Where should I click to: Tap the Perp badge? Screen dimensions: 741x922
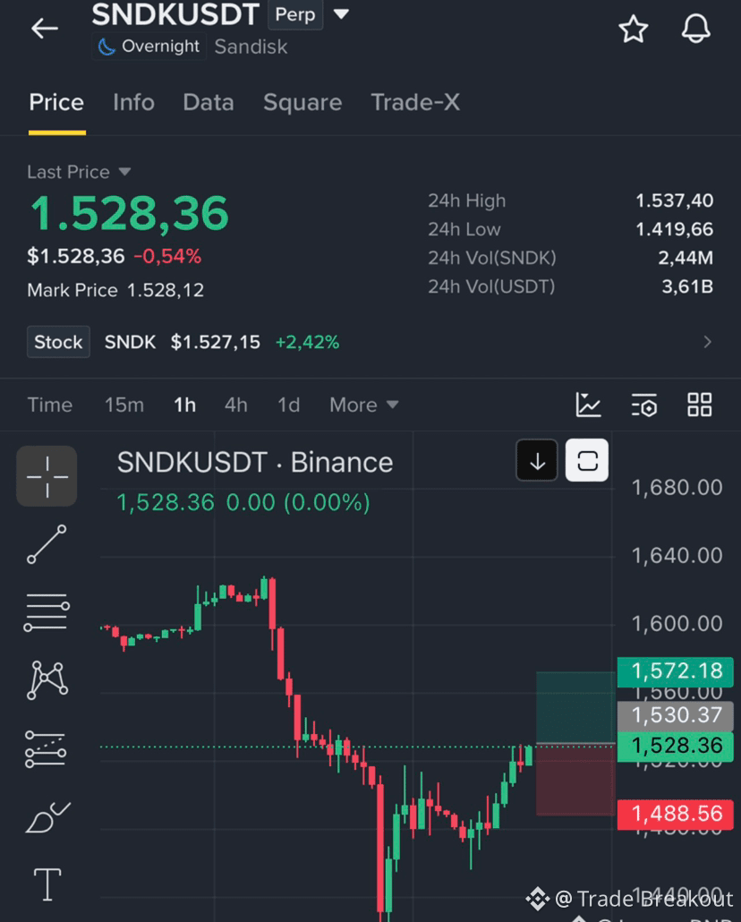coord(295,14)
